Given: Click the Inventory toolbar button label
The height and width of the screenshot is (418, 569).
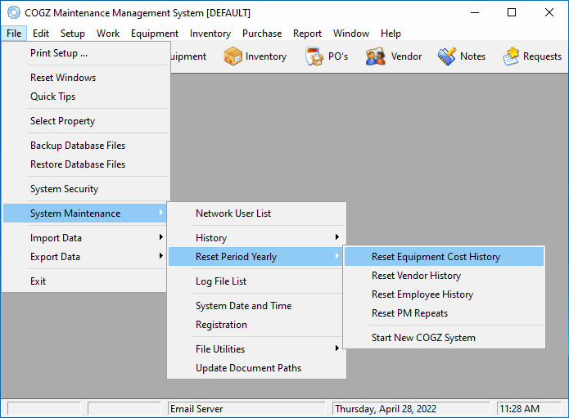Looking at the screenshot, I should (x=266, y=56).
